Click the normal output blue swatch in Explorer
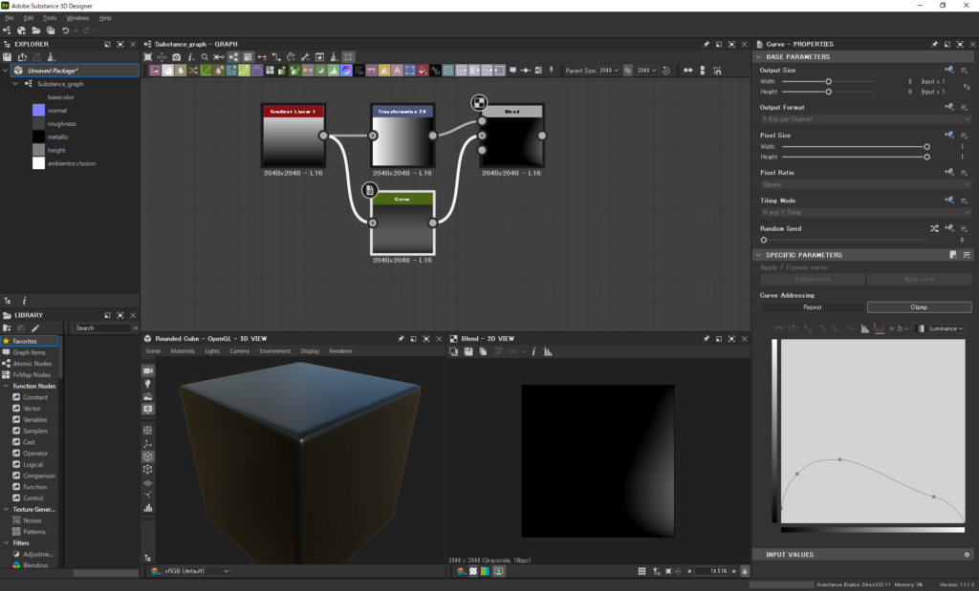Screen dimensions: 979x591 [x=38, y=111]
